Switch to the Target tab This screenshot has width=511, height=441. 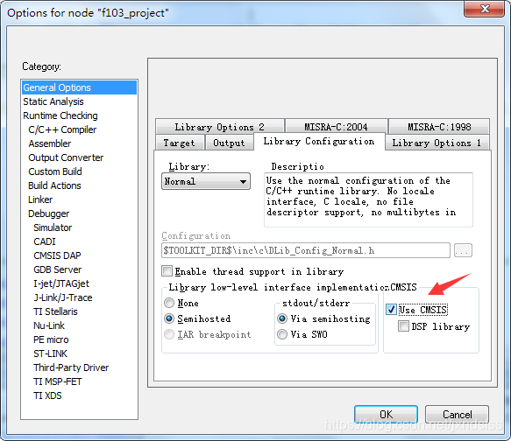point(180,143)
